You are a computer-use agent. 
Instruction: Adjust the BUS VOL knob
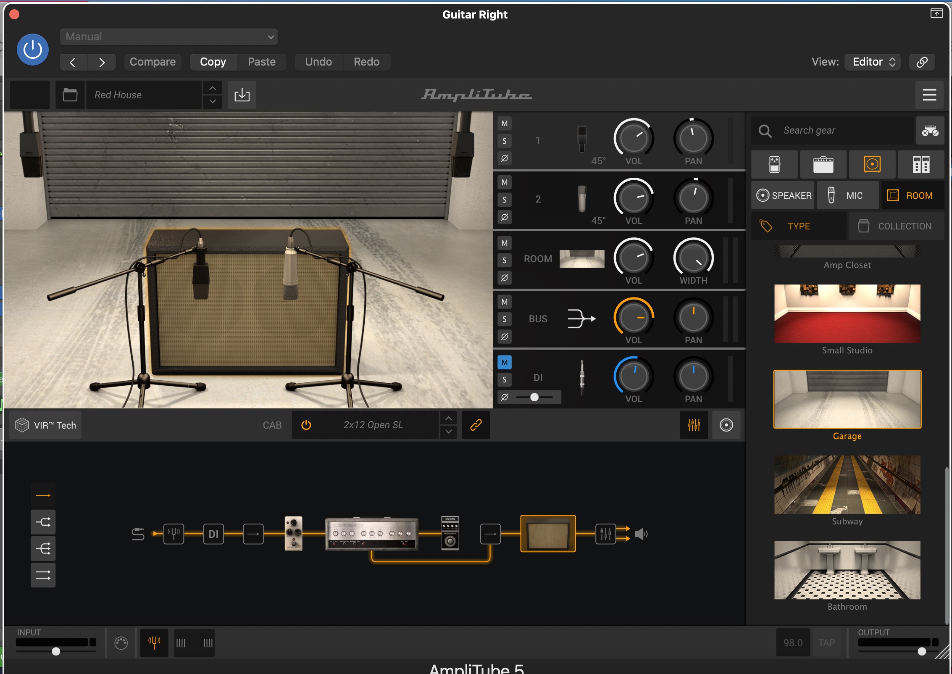634,317
